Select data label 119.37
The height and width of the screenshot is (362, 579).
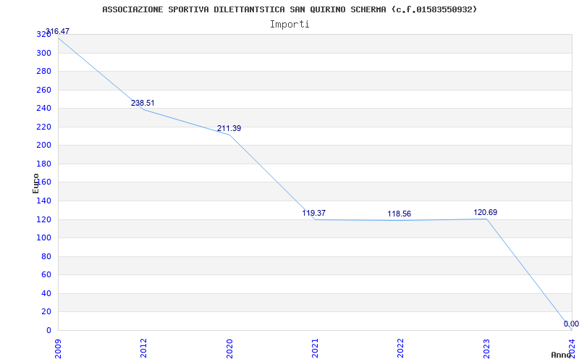tap(314, 213)
